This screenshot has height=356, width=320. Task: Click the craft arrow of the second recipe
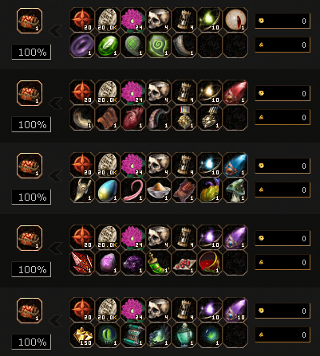pyautogui.click(x=56, y=104)
